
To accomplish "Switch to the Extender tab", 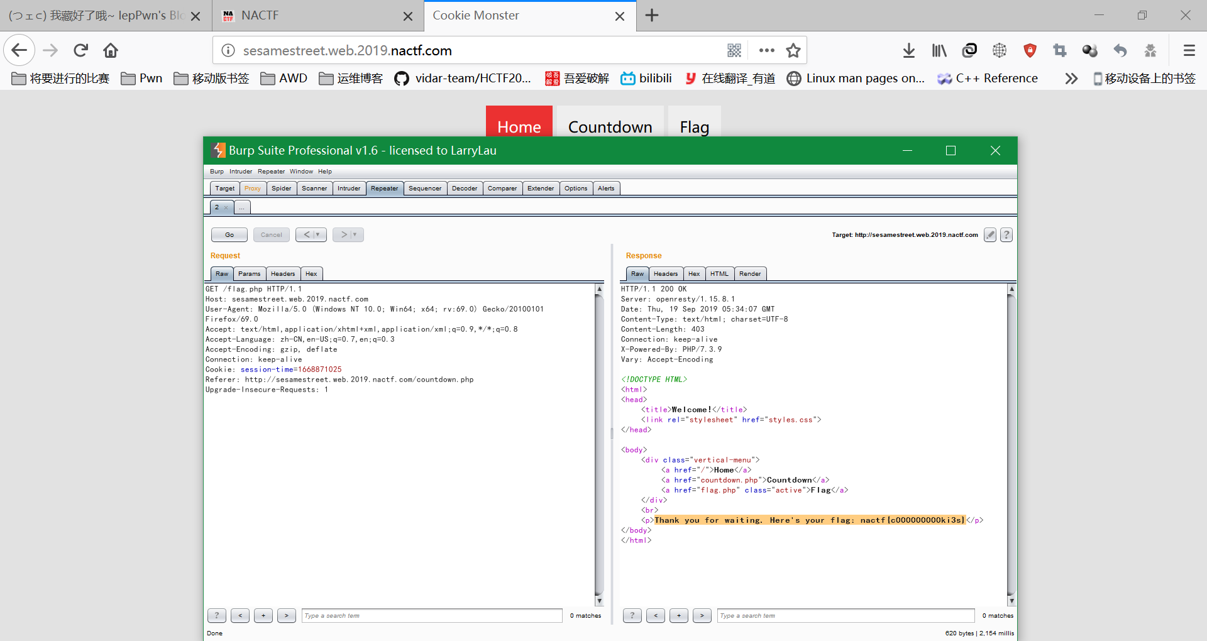I will (541, 189).
